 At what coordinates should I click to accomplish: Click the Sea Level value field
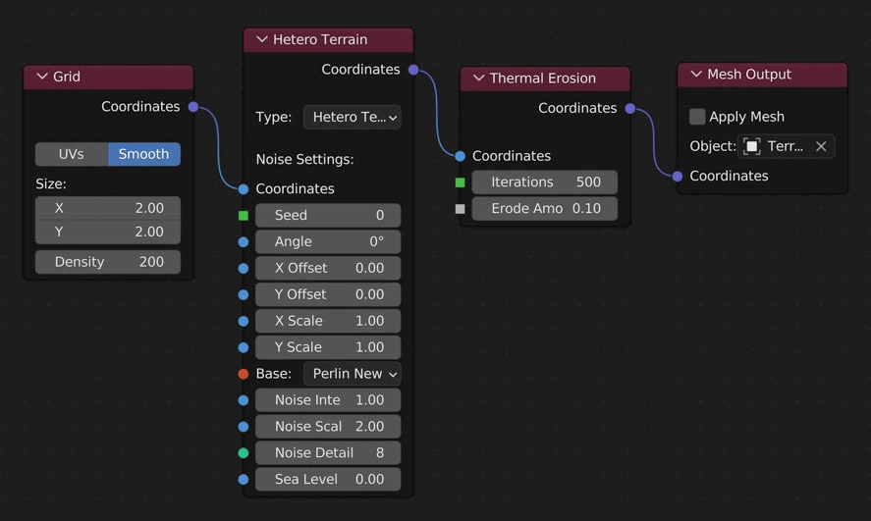[x=328, y=480]
